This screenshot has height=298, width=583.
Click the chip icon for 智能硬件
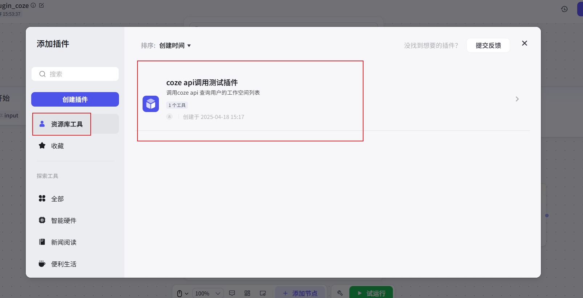(42, 220)
